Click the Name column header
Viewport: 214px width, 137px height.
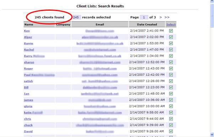click(x=39, y=24)
